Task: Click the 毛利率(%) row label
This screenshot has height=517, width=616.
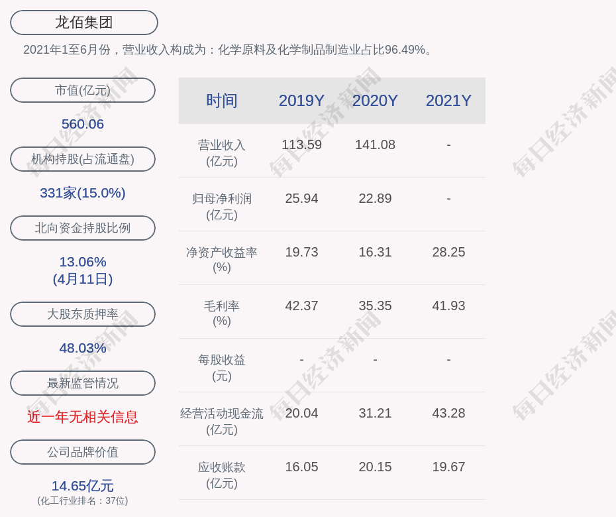Action: point(222,314)
